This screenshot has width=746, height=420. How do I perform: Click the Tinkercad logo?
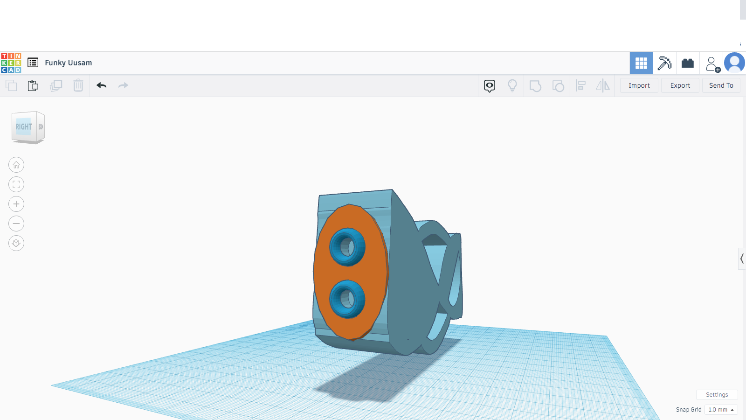pyautogui.click(x=11, y=63)
